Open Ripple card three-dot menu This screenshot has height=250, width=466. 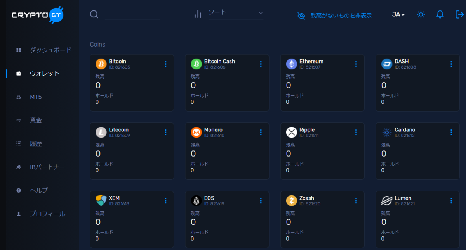tap(356, 132)
